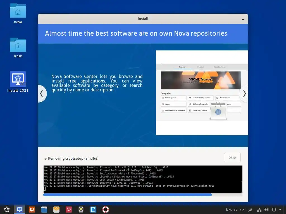Open the power button in the system tray
This screenshot has width=286, height=214.
[x=274, y=210]
